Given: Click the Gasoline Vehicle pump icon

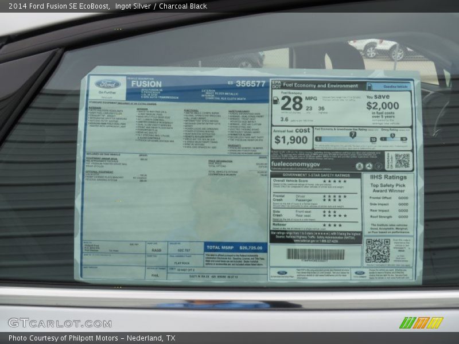Looking at the screenshot, I should (369, 87).
